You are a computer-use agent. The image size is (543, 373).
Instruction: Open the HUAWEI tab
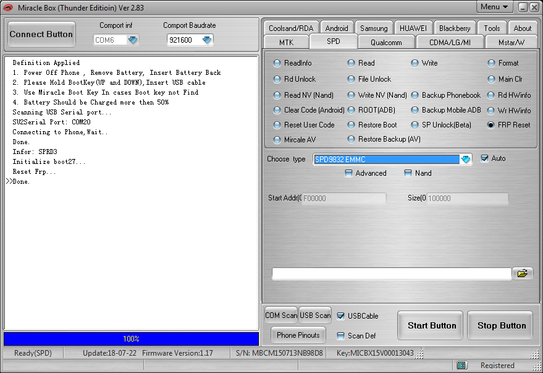tap(413, 28)
